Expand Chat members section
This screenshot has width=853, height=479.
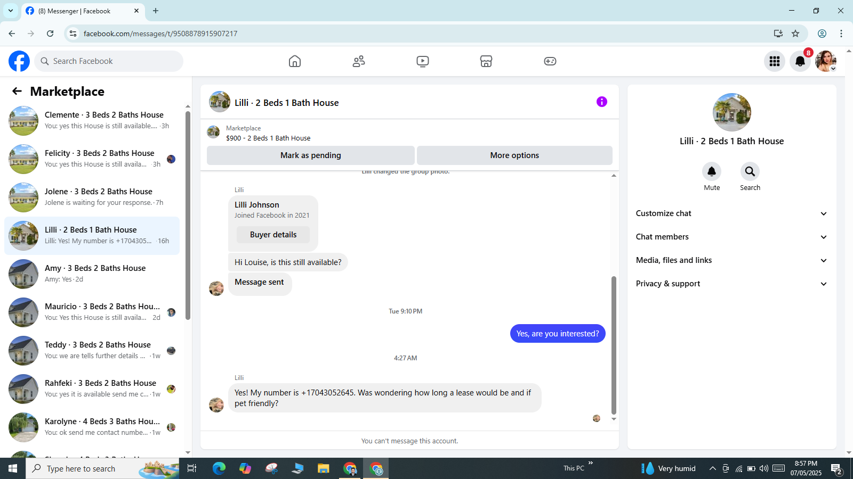tap(731, 237)
